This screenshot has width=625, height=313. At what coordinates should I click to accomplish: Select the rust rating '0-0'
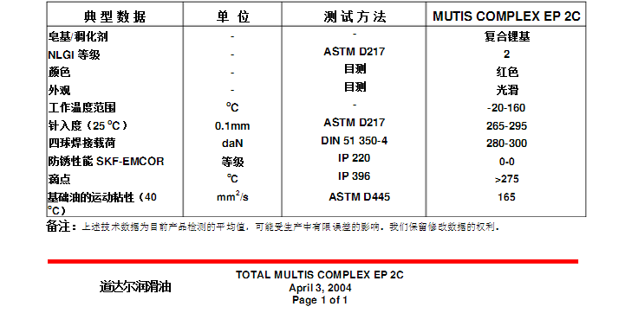[x=506, y=162]
